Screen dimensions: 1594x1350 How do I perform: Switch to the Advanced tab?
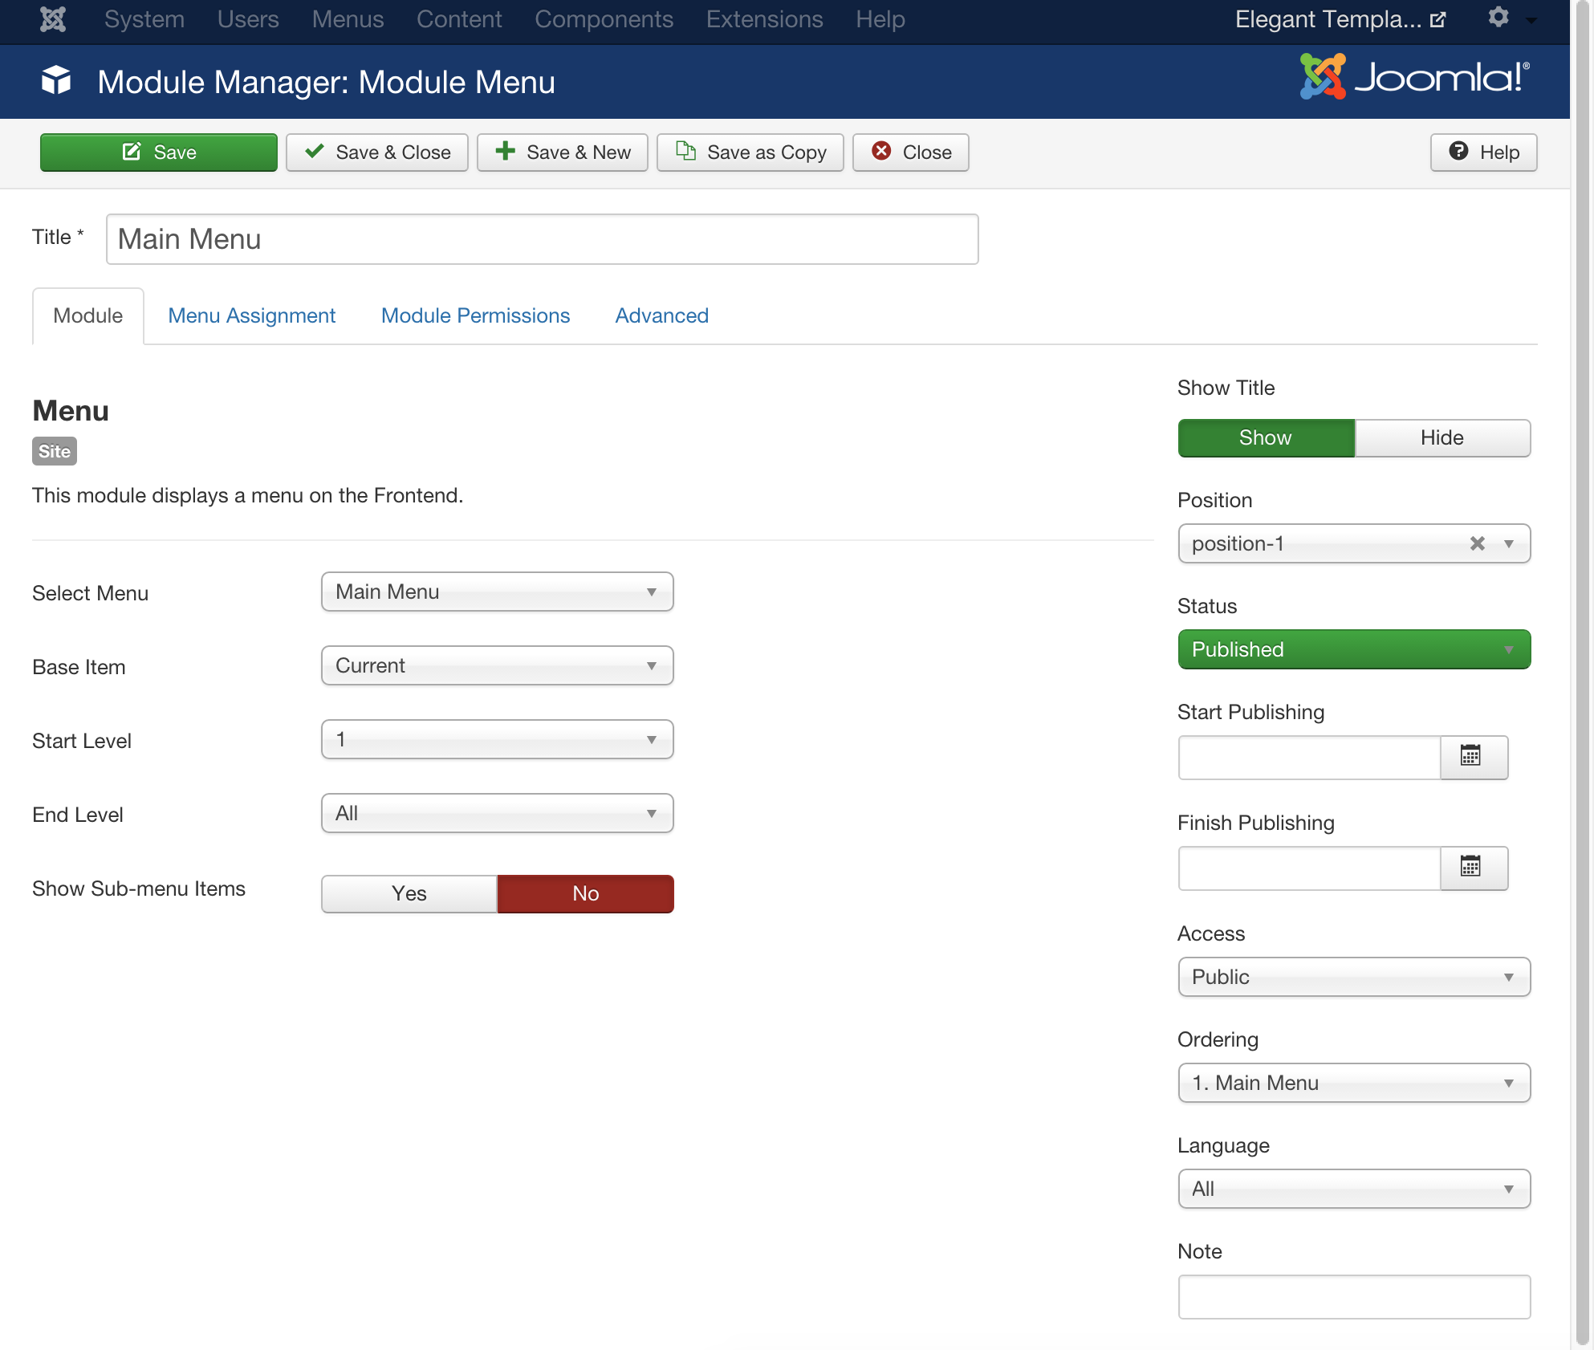[x=661, y=315]
